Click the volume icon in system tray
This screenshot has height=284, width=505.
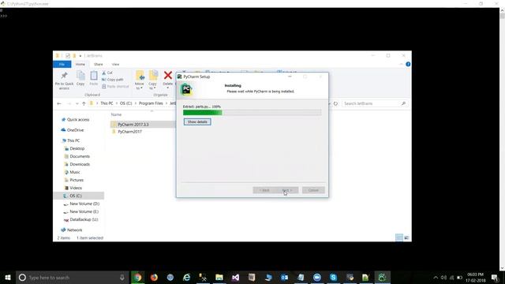(443, 277)
